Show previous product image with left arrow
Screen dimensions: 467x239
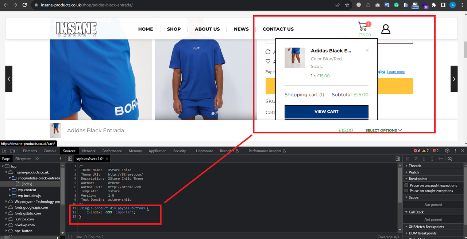point(9,79)
